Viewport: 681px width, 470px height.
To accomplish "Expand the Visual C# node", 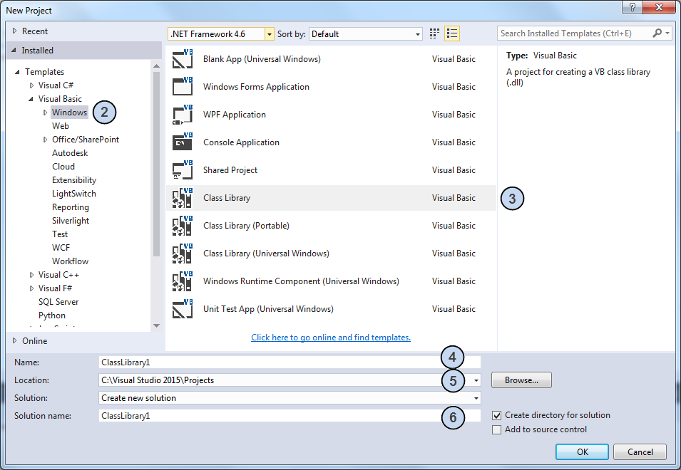I will coord(31,85).
